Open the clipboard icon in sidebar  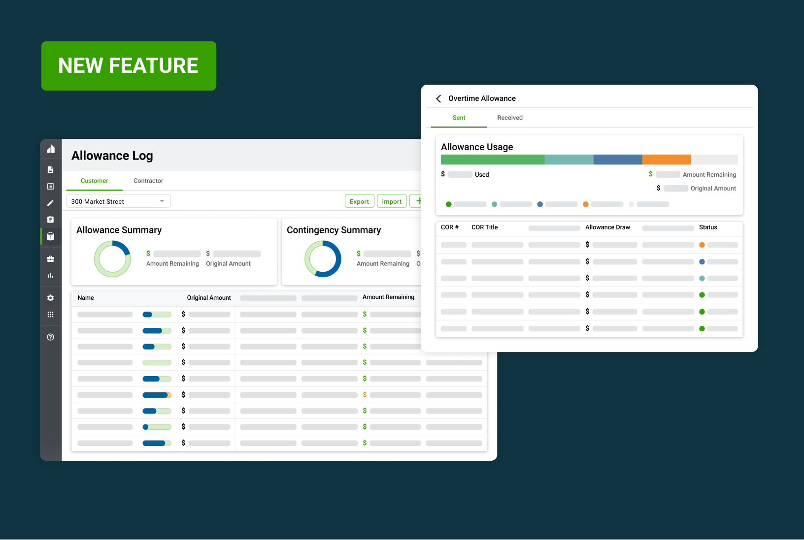click(x=50, y=220)
